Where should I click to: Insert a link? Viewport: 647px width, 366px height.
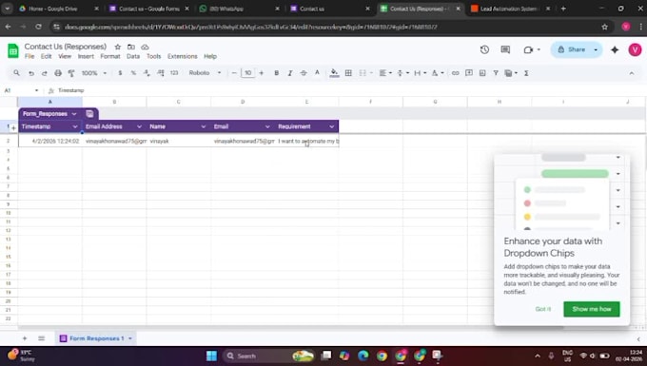[x=455, y=73]
